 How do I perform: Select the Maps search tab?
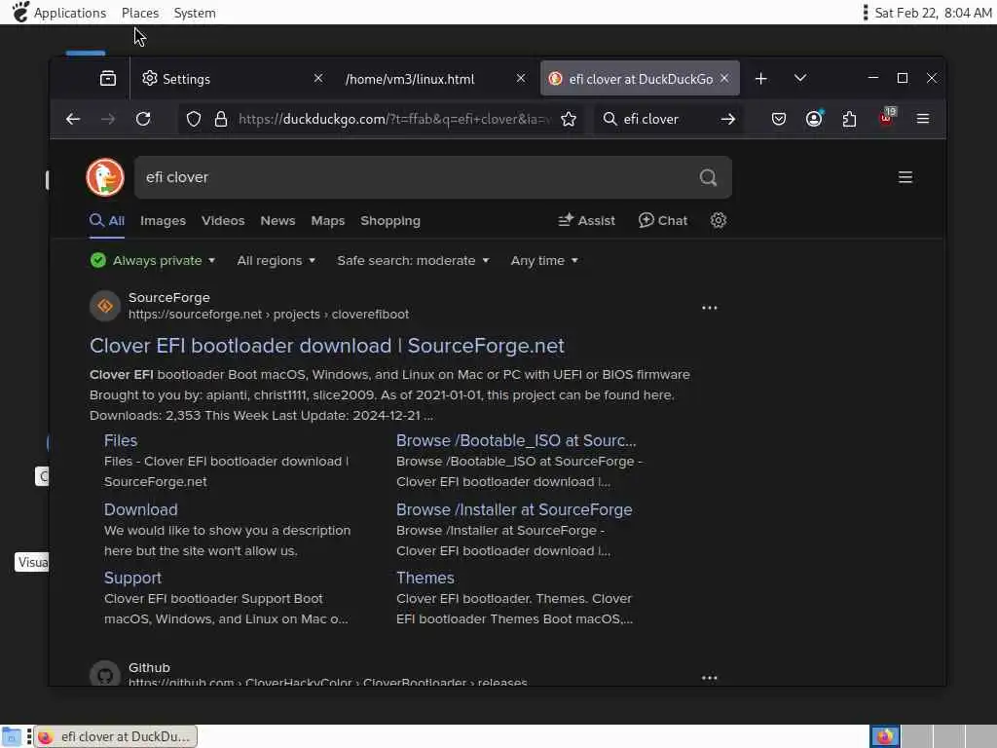(x=327, y=221)
